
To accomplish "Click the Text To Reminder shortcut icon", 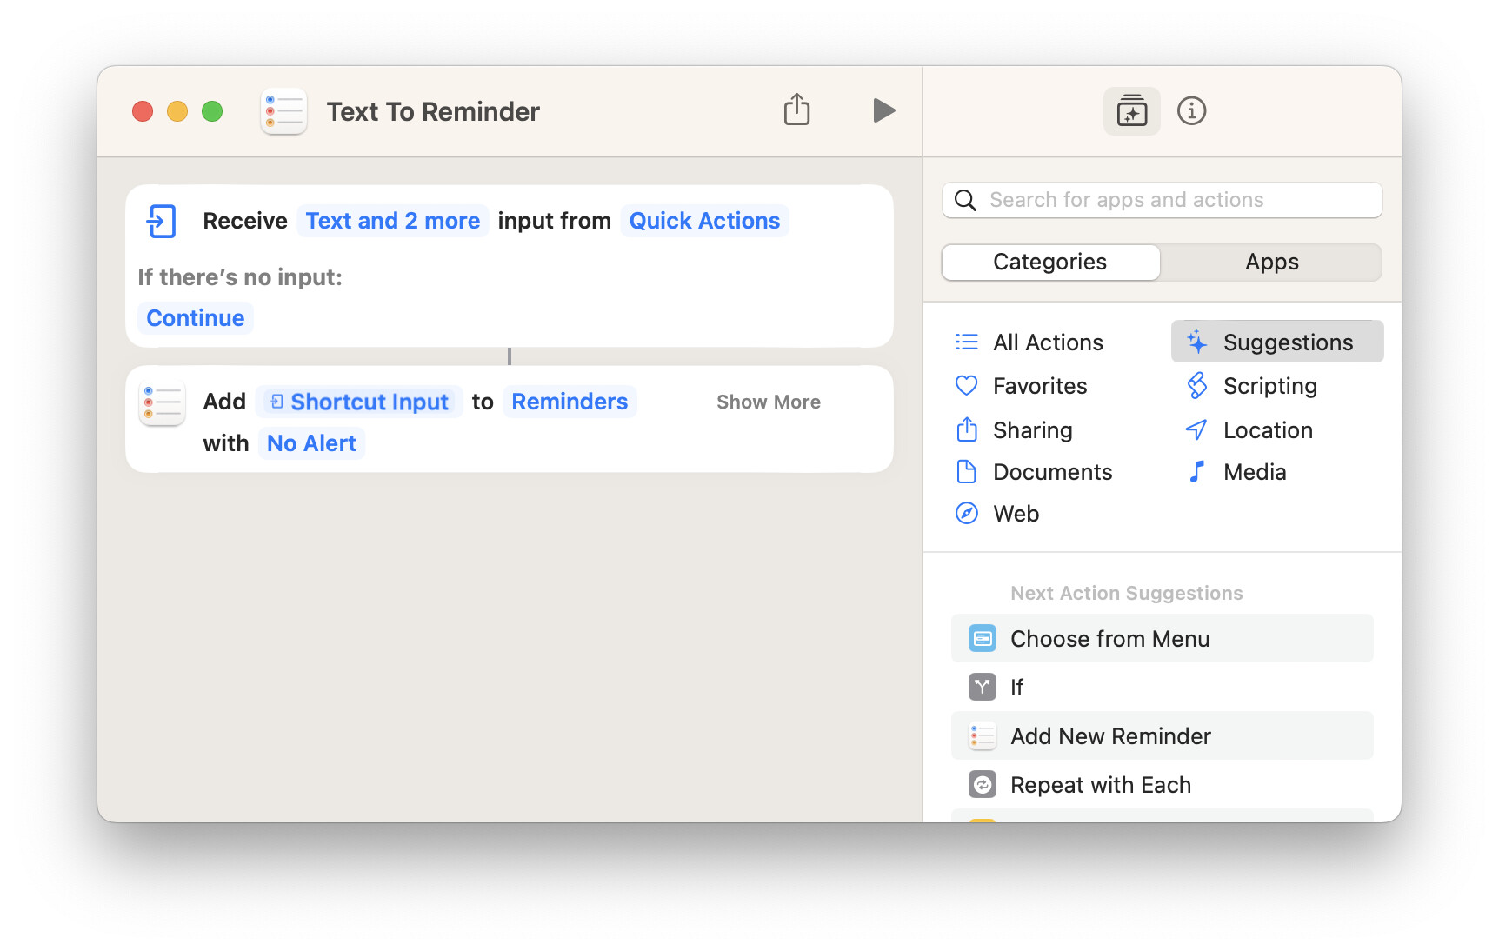I will click(x=283, y=111).
